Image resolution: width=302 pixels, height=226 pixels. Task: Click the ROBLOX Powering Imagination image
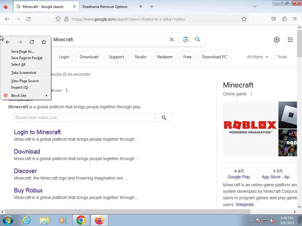coord(250,129)
